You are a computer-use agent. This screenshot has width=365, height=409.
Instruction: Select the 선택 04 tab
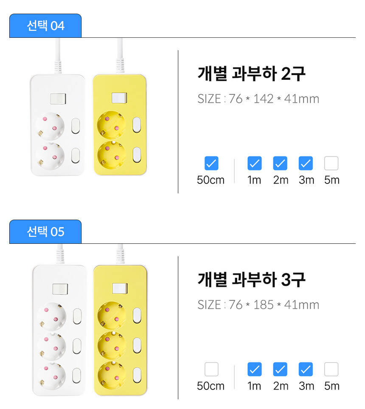(45, 26)
